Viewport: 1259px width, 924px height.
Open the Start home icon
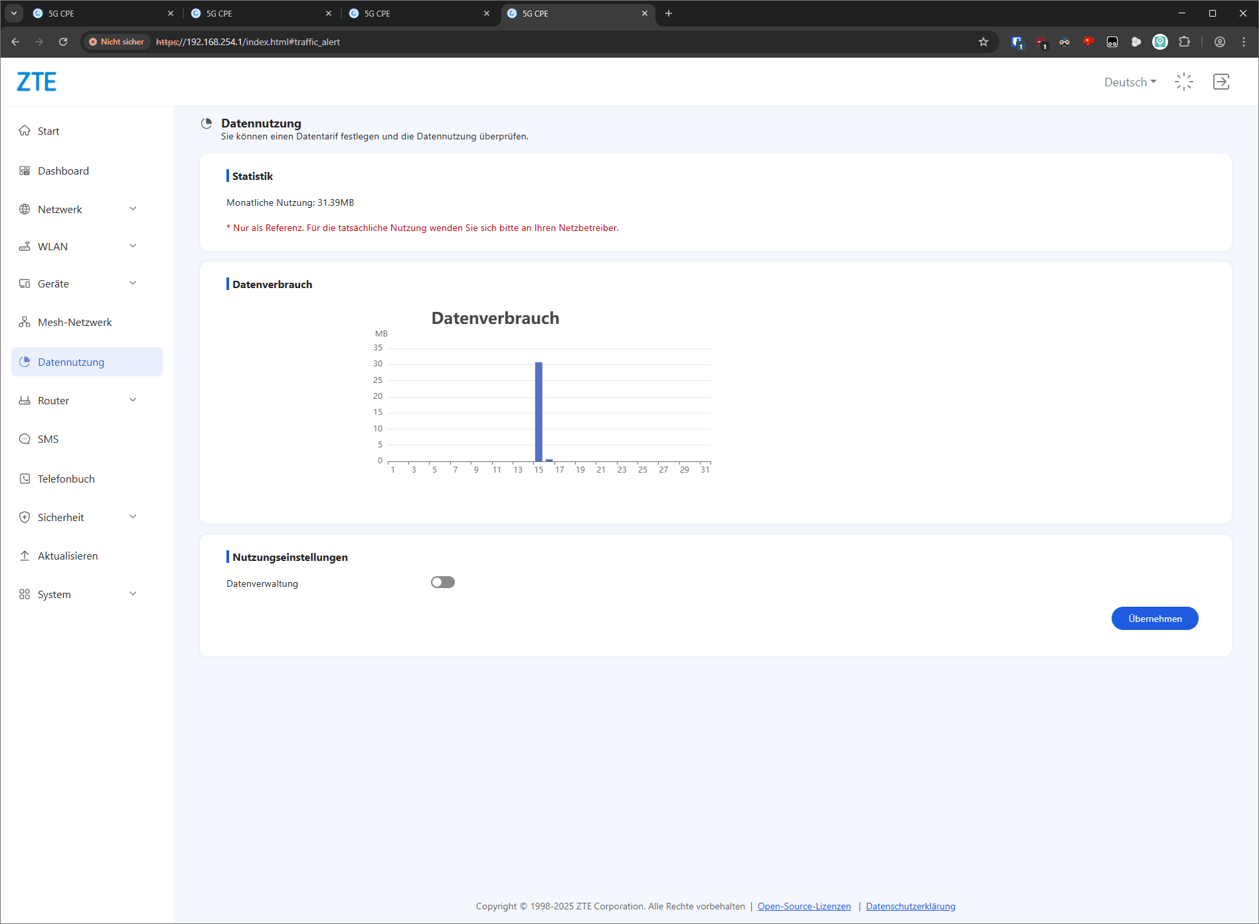point(25,131)
